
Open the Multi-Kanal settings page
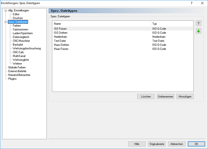[x=19, y=56]
